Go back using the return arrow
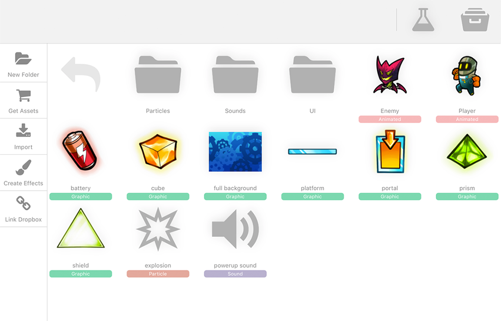This screenshot has width=501, height=321. [81, 74]
